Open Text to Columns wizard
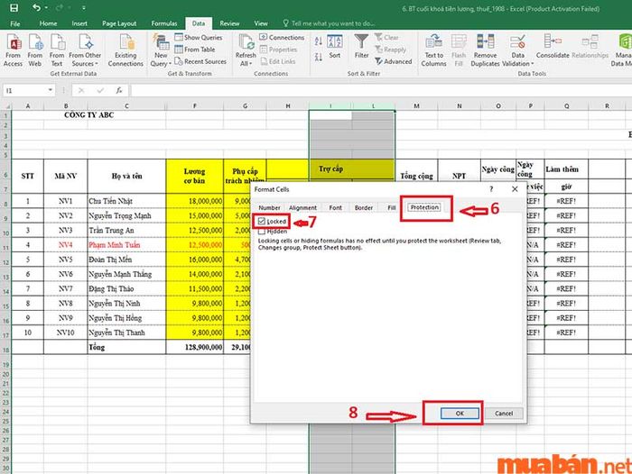632x474 pixels. 433,50
